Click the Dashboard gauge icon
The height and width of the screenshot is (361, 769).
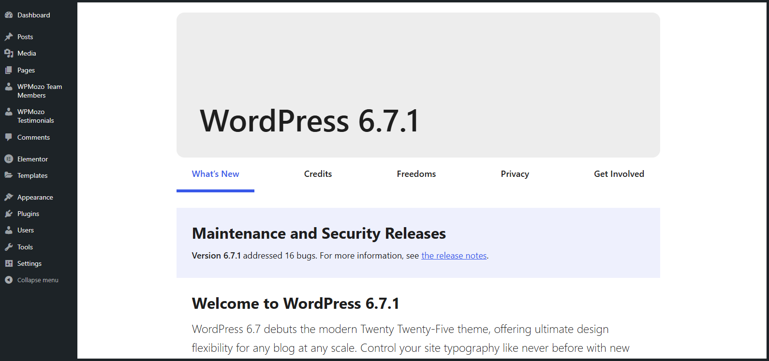pyautogui.click(x=9, y=15)
